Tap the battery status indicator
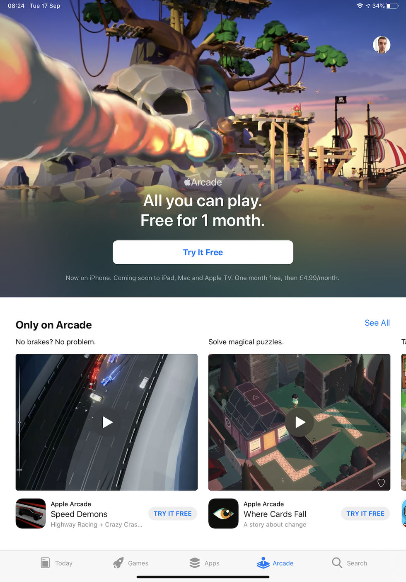Image resolution: width=406 pixels, height=582 pixels. pyautogui.click(x=392, y=6)
